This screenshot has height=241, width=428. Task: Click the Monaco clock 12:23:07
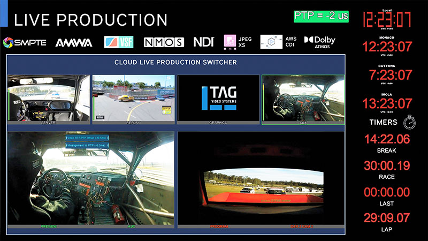click(387, 47)
